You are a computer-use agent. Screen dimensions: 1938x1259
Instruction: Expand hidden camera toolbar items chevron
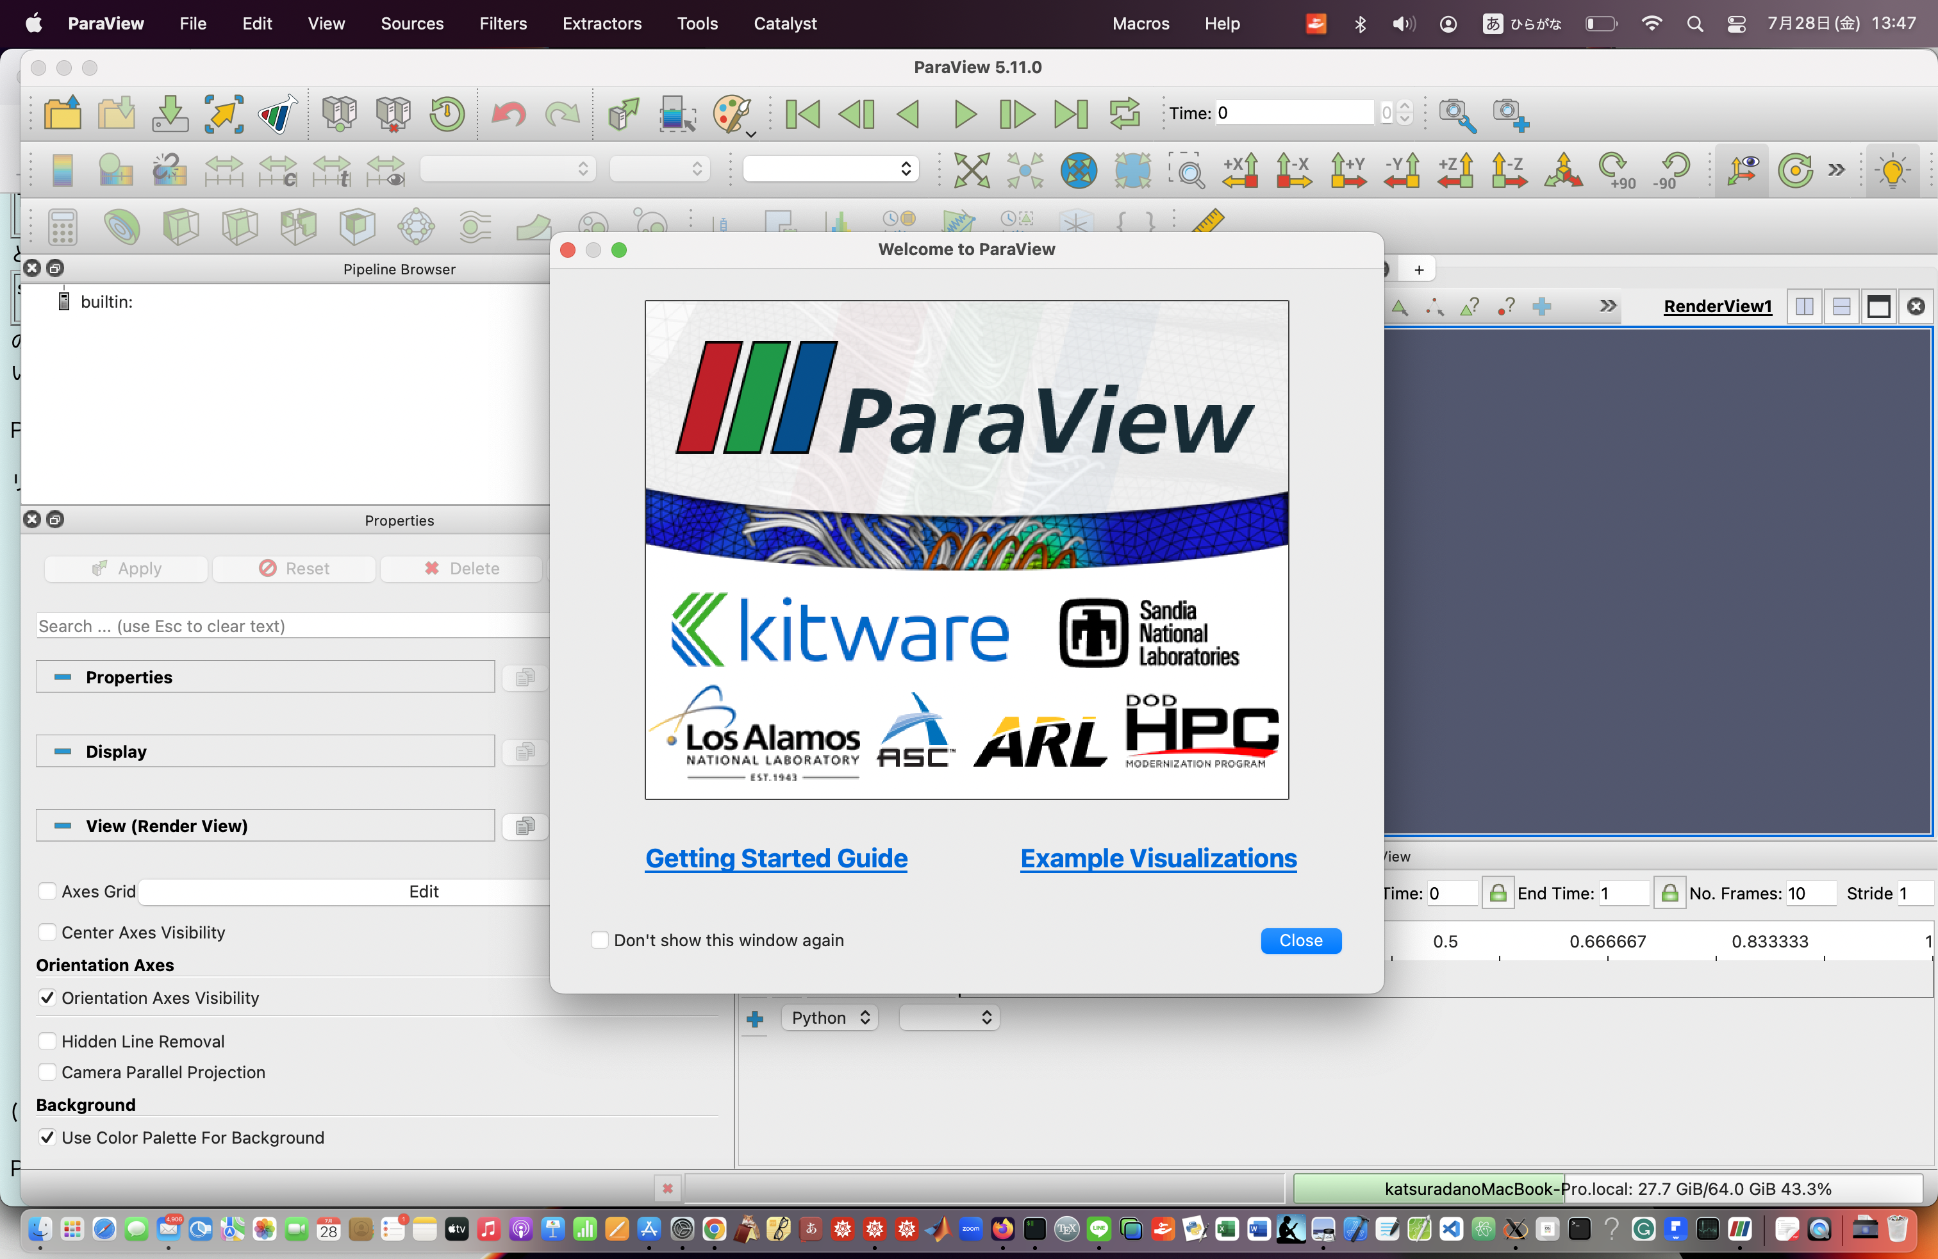[1835, 171]
